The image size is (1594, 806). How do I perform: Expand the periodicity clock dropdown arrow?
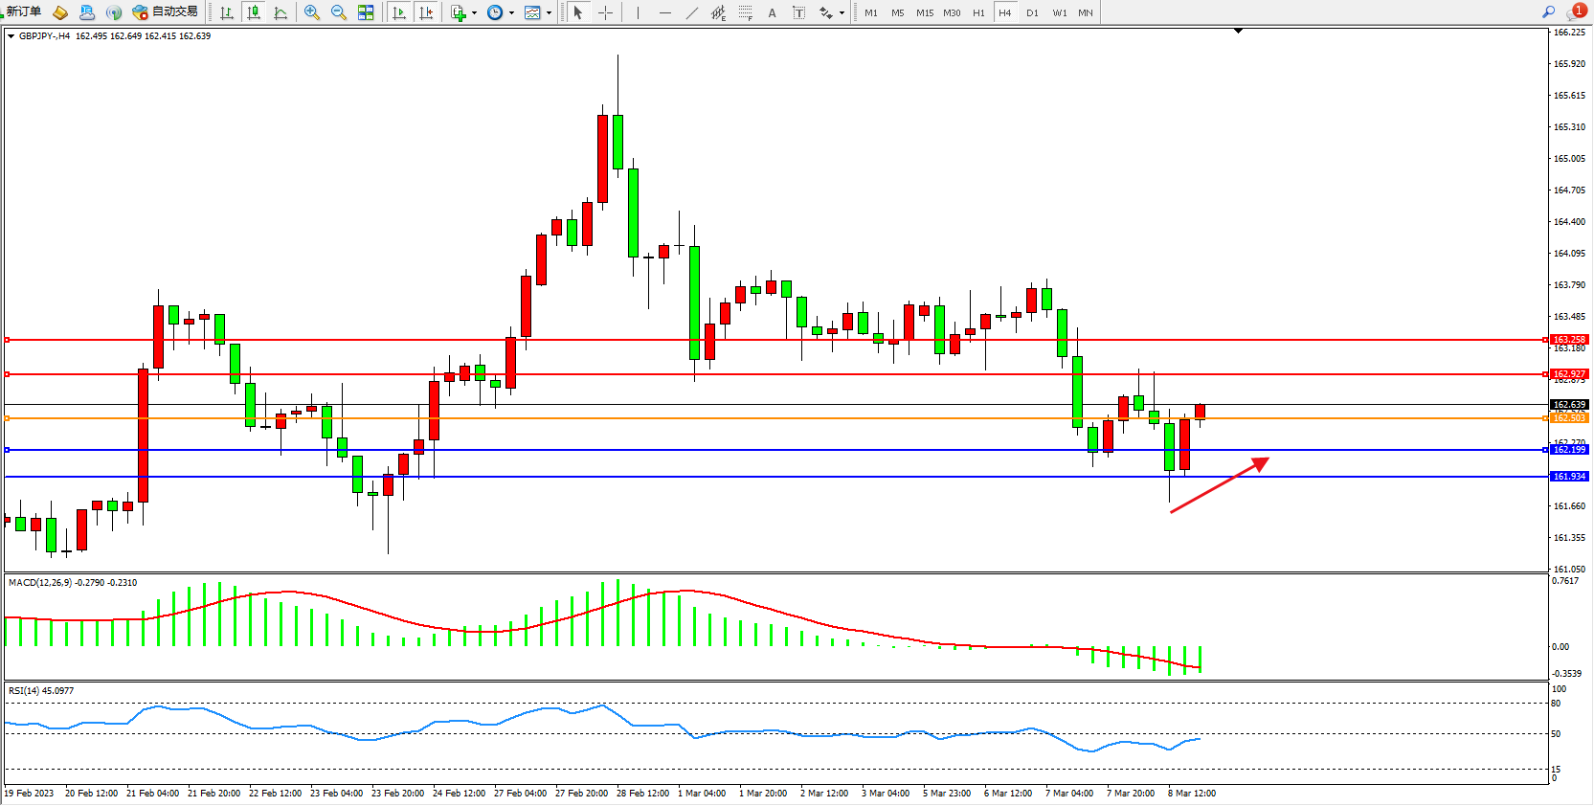click(x=511, y=13)
